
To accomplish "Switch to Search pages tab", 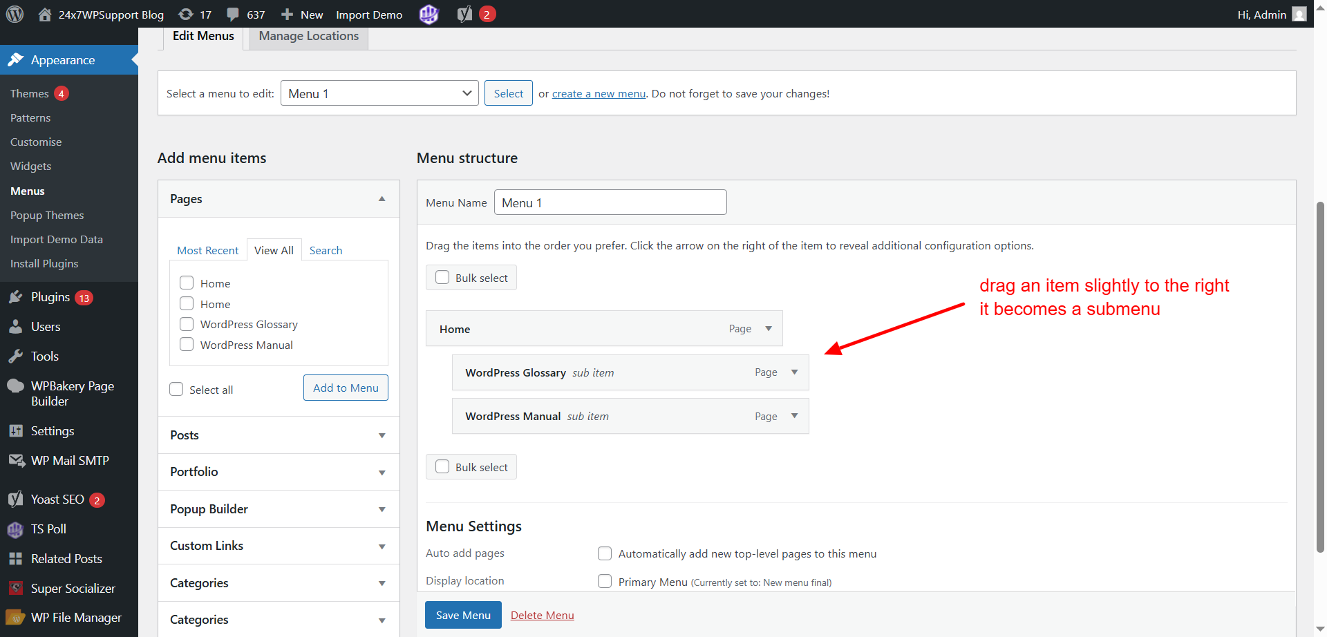I will [326, 250].
